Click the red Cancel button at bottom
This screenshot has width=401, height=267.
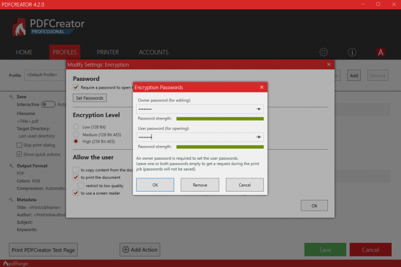tap(371, 249)
